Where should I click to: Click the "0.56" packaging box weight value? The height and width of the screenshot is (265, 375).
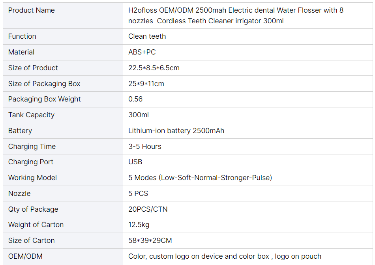point(135,99)
